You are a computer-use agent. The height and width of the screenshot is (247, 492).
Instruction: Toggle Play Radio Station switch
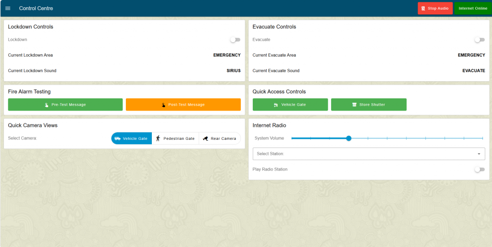click(479, 170)
